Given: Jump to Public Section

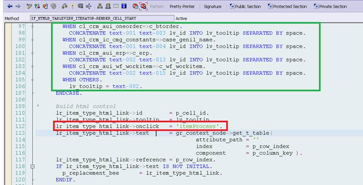Looking at the screenshot, I should pos(245,7).
